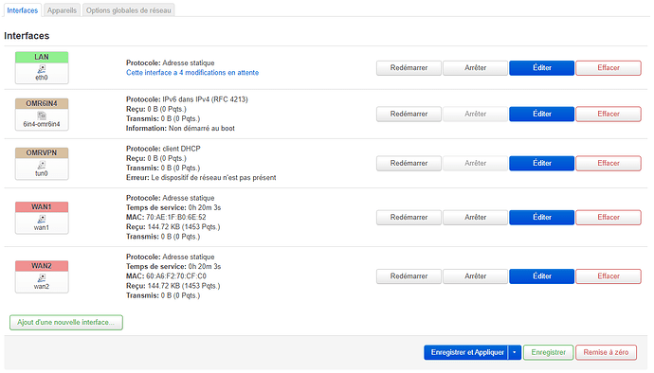Click 'IPv6 dans IPv4 (RFC 4213)' protocol text
The width and height of the screenshot is (654, 373).
pyautogui.click(x=205, y=99)
